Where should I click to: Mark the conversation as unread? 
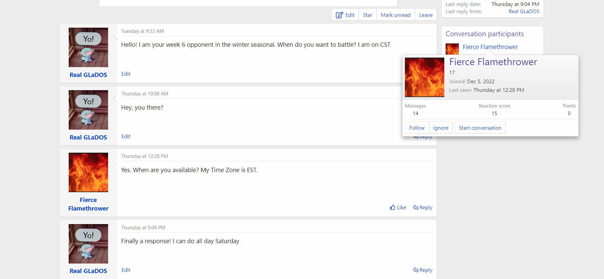coord(395,15)
